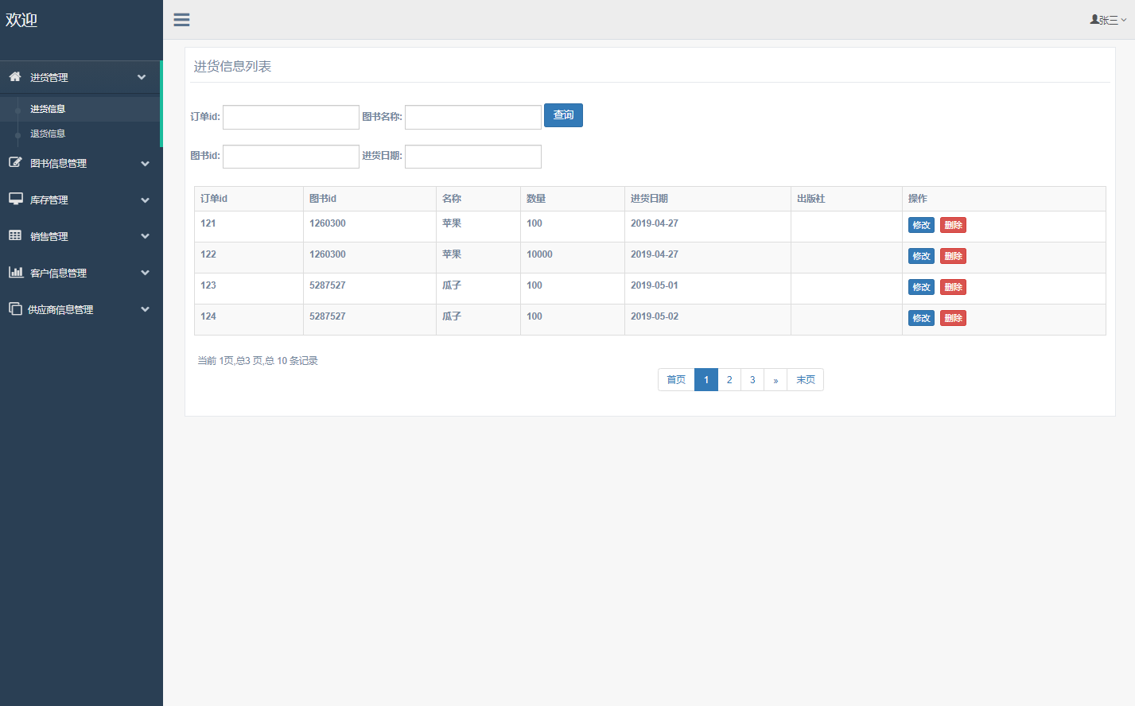This screenshot has height=706, width=1135.
Task: Click 修改 for order 121
Action: pyautogui.click(x=921, y=225)
